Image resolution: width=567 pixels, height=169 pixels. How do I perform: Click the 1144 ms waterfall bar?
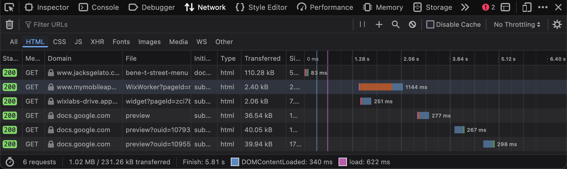381,87
